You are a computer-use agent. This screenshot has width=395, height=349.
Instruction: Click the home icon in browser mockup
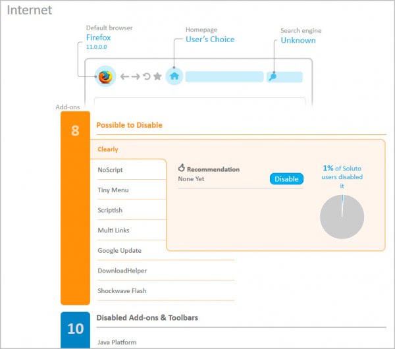[174, 76]
